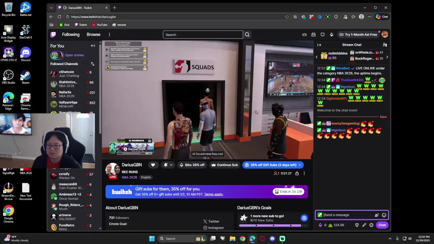Collapse the For You sidebar
Screen dimensions: 434x244
[93, 46]
